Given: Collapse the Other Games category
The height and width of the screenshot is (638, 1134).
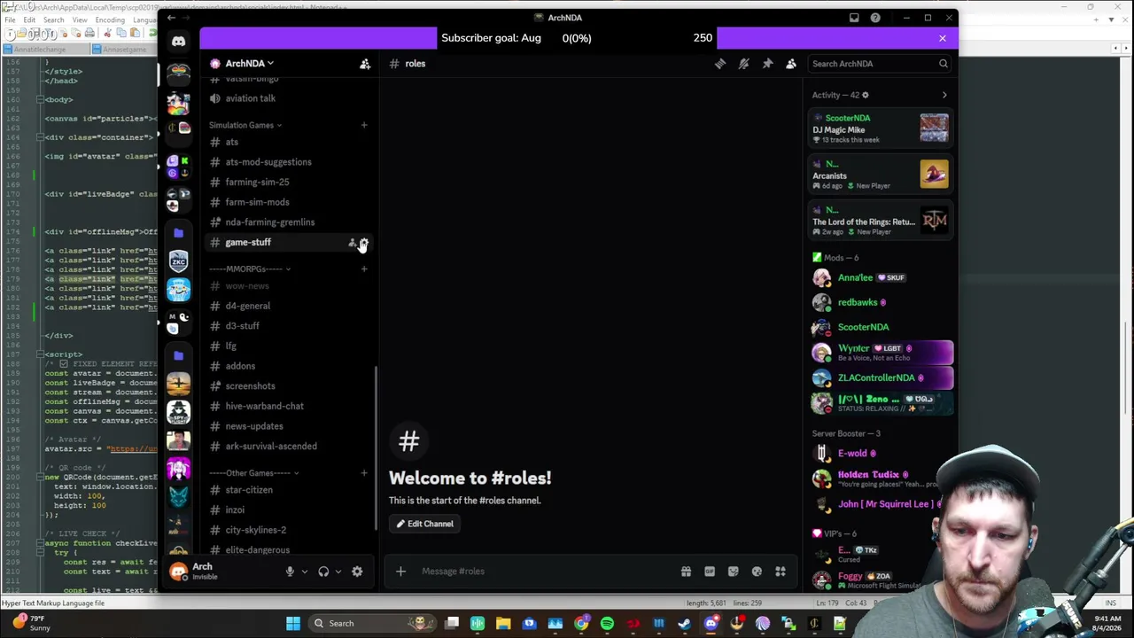Looking at the screenshot, I should coord(254,473).
